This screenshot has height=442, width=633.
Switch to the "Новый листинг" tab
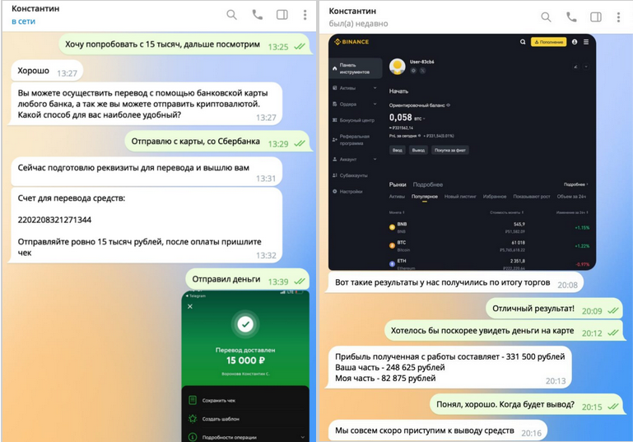460,197
